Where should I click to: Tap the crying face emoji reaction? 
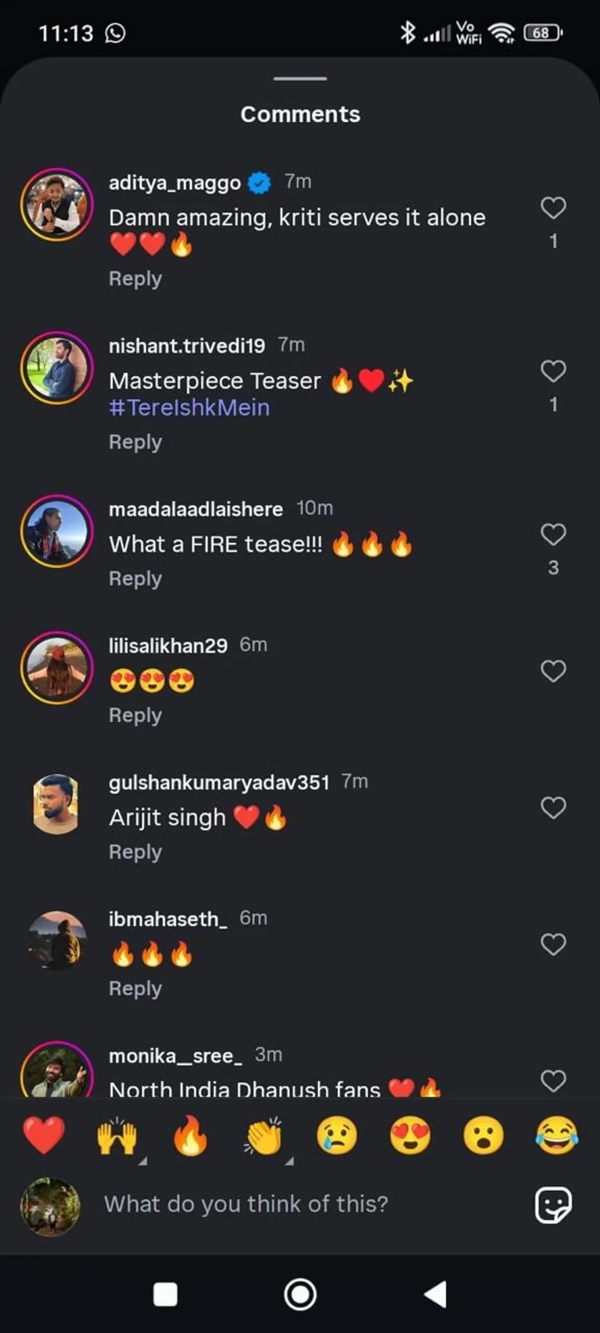click(x=337, y=1136)
